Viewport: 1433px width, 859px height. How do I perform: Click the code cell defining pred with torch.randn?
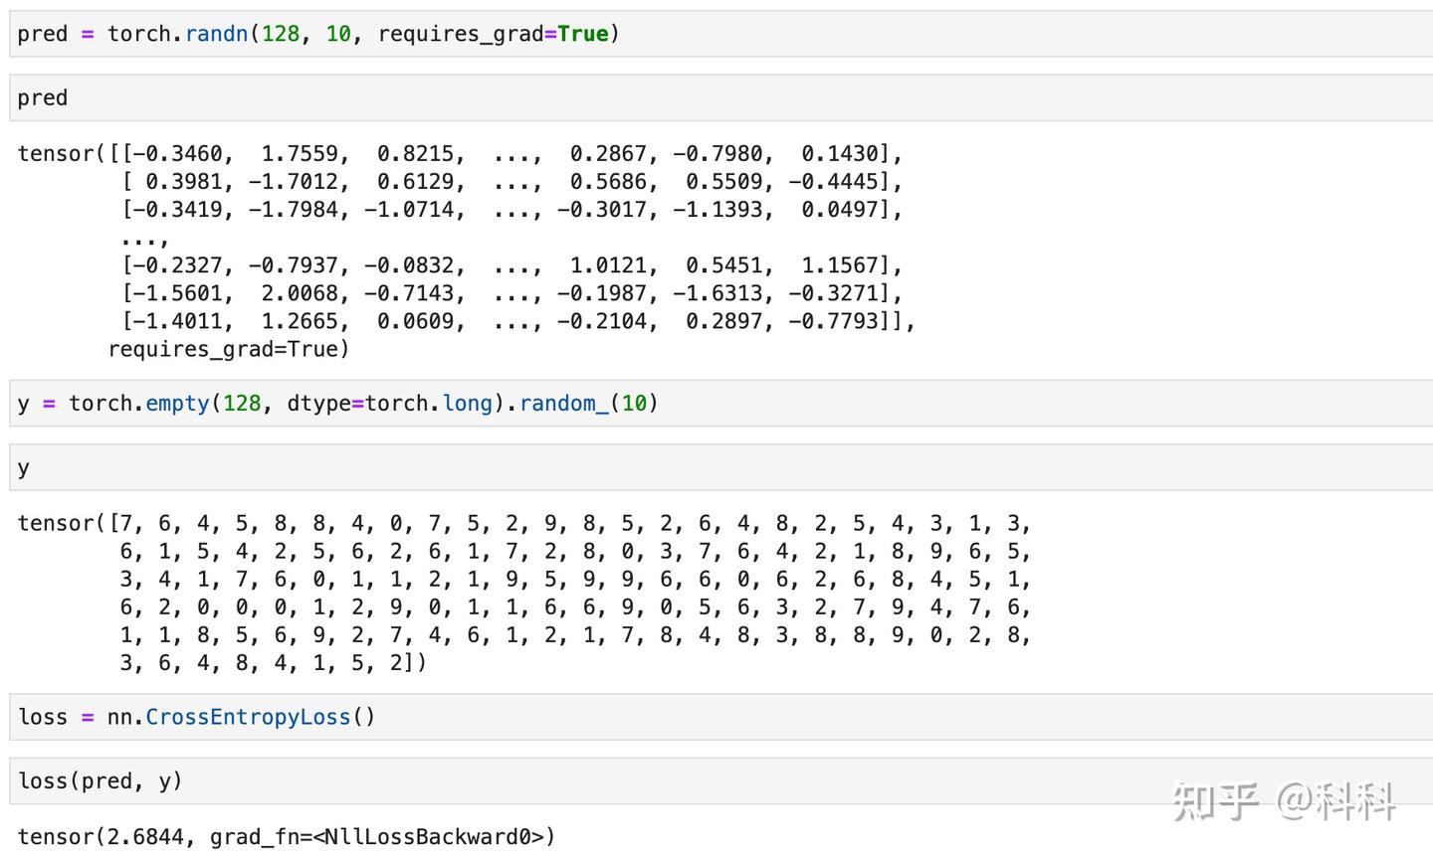click(721, 34)
